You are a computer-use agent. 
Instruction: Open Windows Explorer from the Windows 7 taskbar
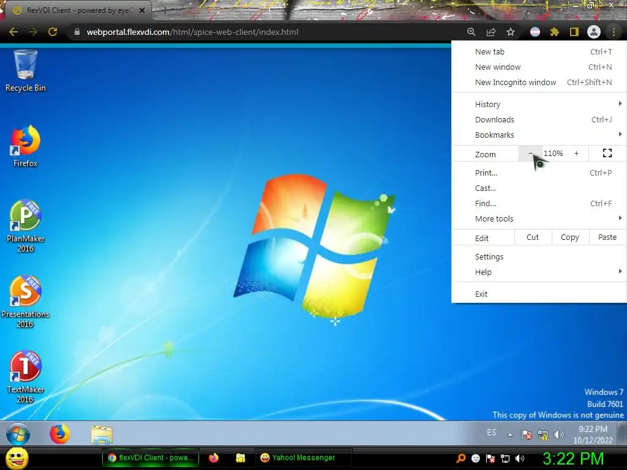point(102,435)
